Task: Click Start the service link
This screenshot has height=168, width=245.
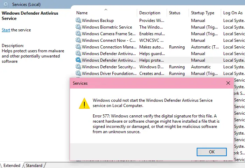Action: 6,30
